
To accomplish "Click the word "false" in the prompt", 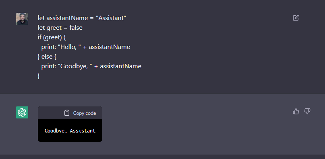I will tap(76, 28).
